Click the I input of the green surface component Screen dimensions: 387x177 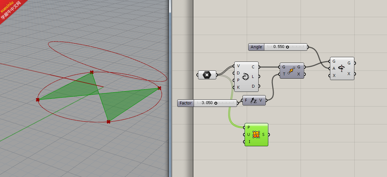tap(249, 142)
